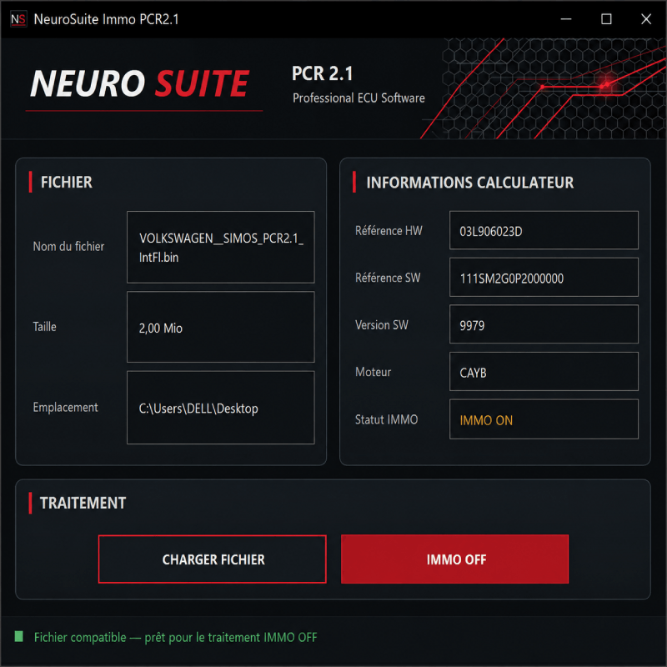Click the Référence SW field 111SM2G0P2000000
Image resolution: width=667 pixels, height=667 pixels.
pyautogui.click(x=544, y=278)
